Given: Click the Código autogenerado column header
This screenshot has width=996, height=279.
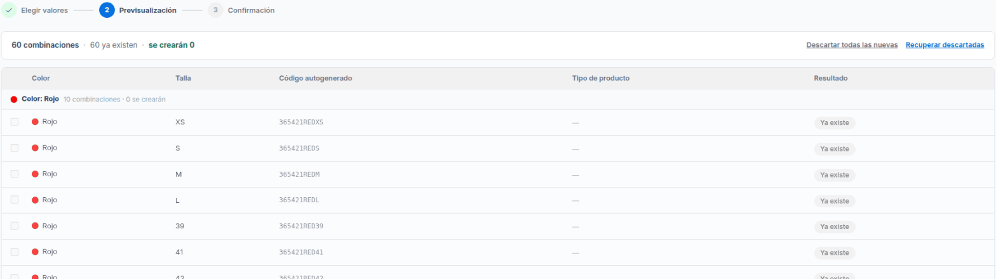Looking at the screenshot, I should [316, 78].
